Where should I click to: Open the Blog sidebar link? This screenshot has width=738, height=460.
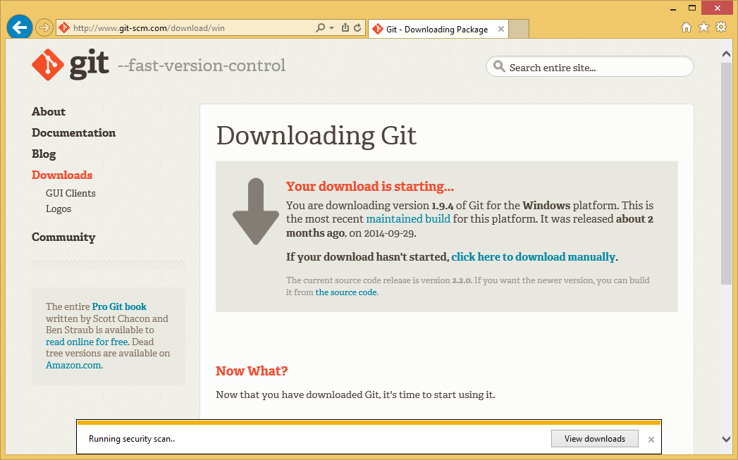click(44, 154)
